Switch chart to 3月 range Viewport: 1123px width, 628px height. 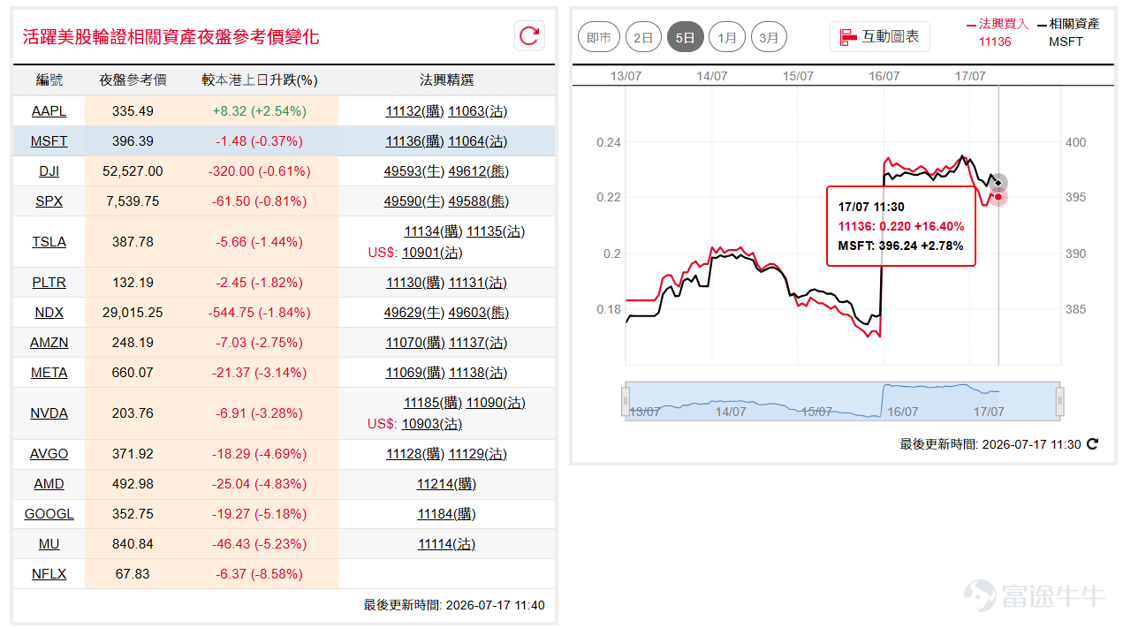click(769, 37)
